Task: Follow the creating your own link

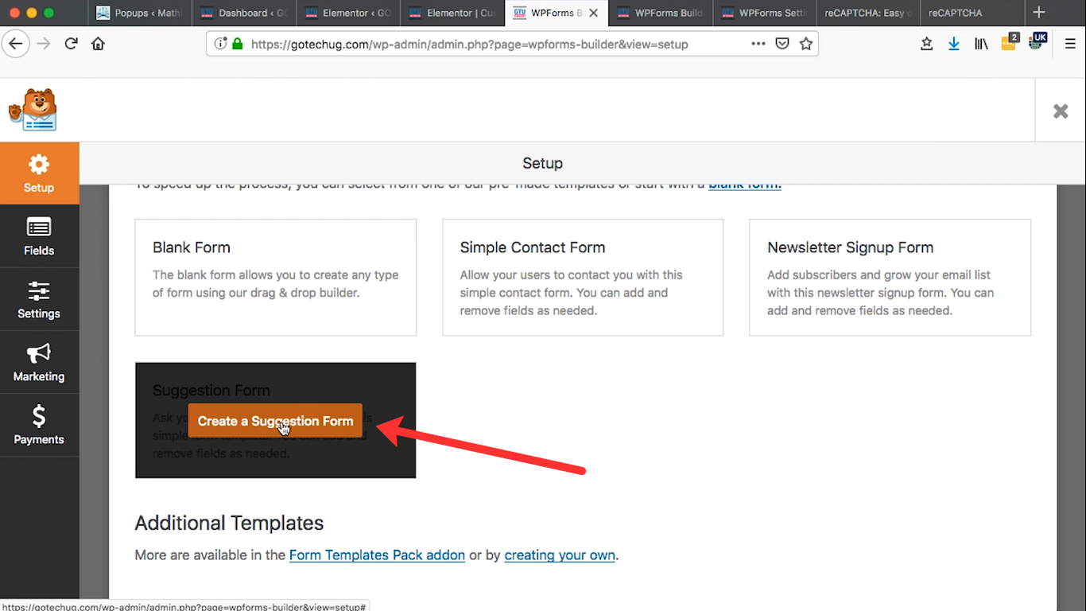Action: [560, 555]
